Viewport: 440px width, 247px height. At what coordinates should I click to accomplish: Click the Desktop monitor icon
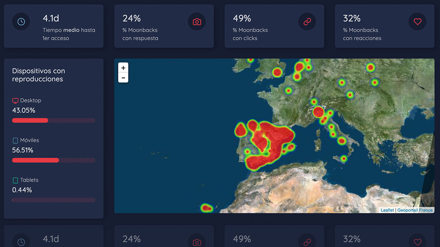click(x=16, y=101)
